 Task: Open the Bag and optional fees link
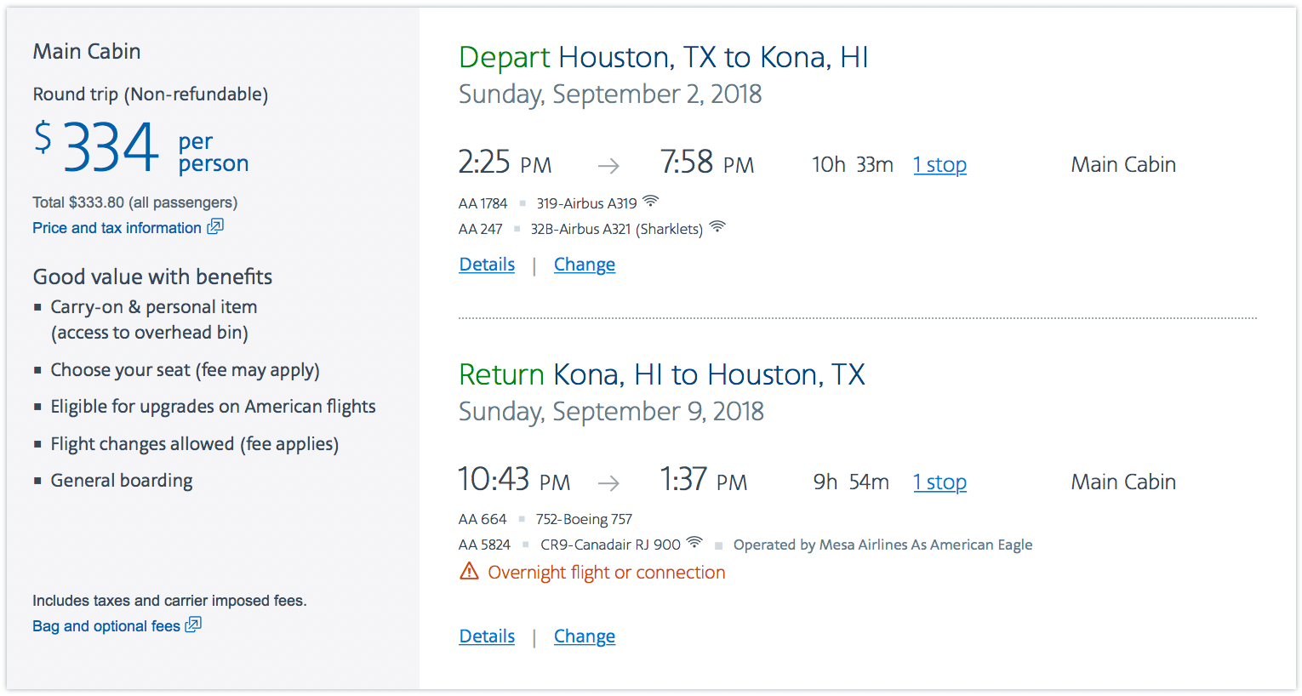pyautogui.click(x=106, y=626)
